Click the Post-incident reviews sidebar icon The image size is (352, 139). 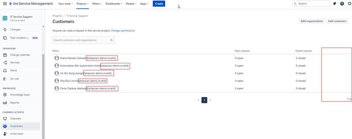click(5, 38)
